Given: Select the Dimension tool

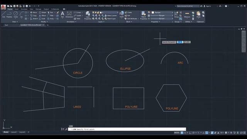Looking at the screenshot, I should tap(69, 15).
